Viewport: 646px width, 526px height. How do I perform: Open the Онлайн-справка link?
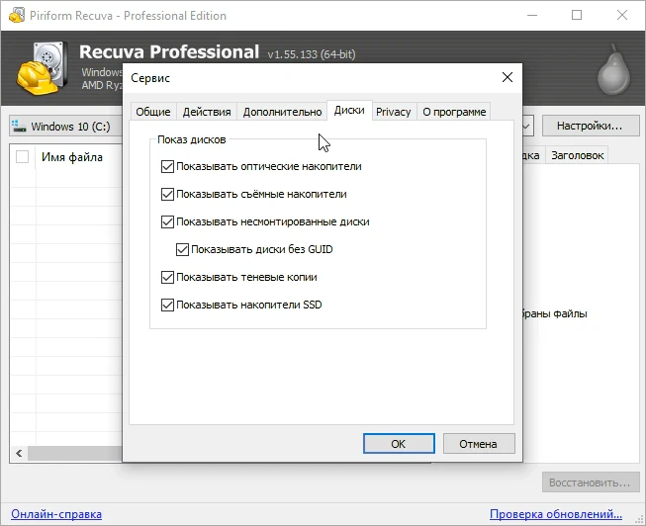click(x=56, y=514)
